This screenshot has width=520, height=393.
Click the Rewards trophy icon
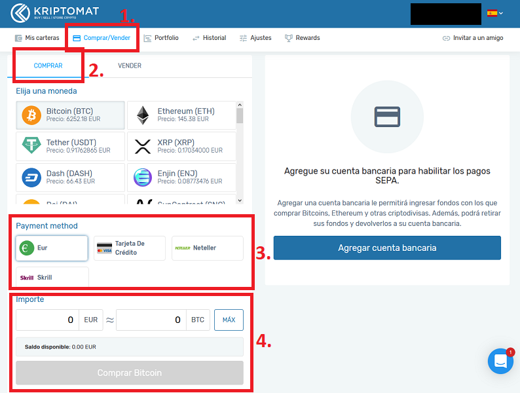289,38
